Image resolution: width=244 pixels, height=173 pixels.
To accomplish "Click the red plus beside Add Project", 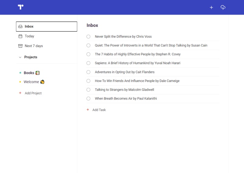I will (x=20, y=93).
